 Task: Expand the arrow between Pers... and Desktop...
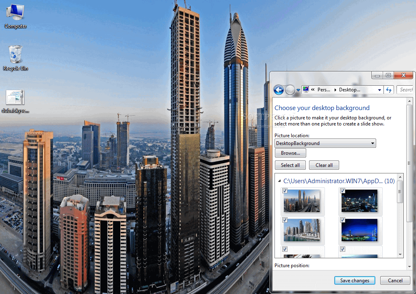click(335, 90)
